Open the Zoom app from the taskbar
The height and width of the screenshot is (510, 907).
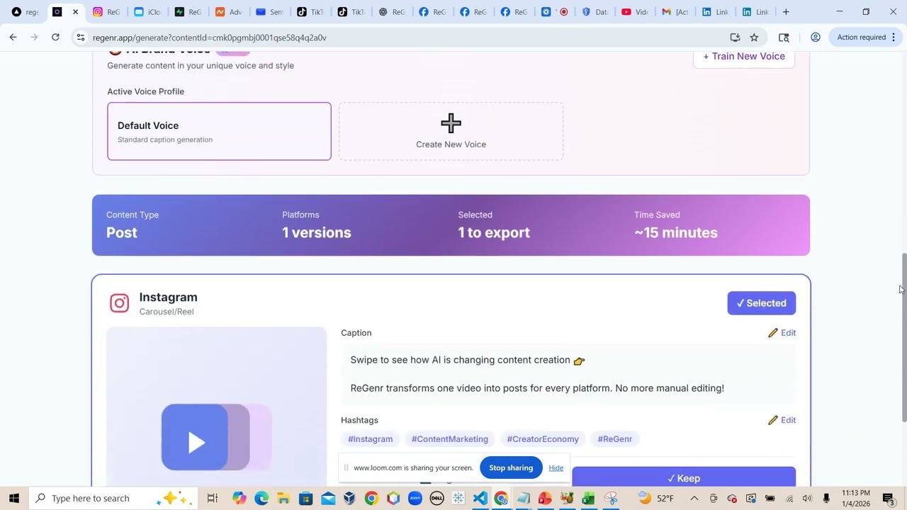(415, 498)
